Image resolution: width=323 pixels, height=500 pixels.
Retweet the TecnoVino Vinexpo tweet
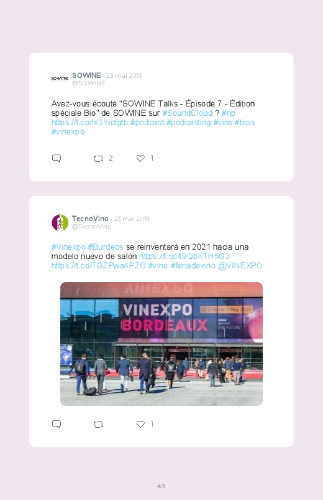[x=98, y=425]
